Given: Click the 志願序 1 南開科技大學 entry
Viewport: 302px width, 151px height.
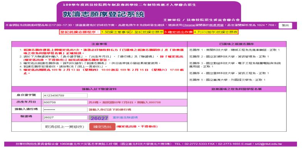Looking at the screenshot, I should (235, 50).
